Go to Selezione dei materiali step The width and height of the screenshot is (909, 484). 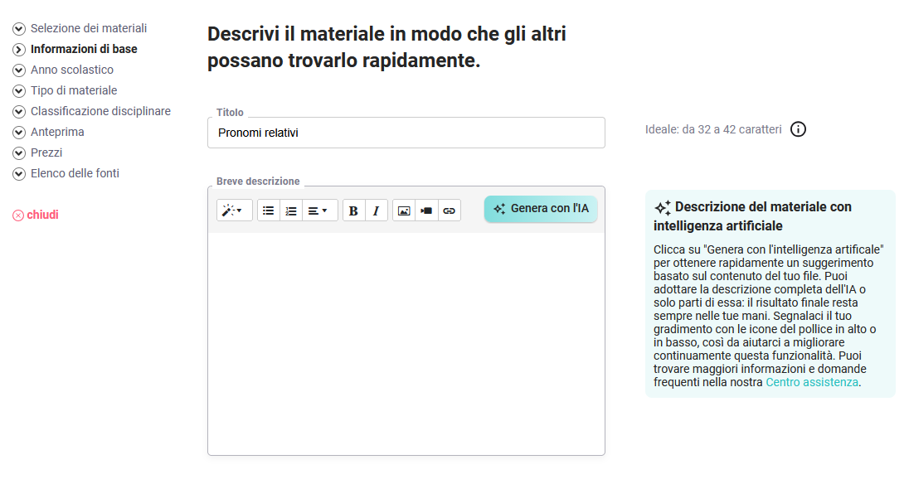pos(88,28)
